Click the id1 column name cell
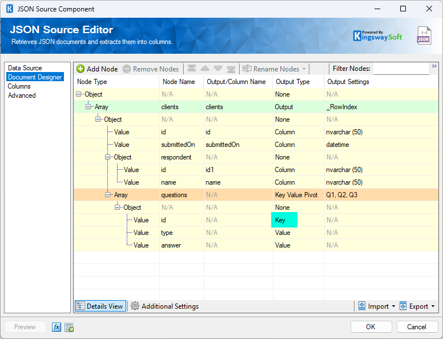 (x=238, y=169)
